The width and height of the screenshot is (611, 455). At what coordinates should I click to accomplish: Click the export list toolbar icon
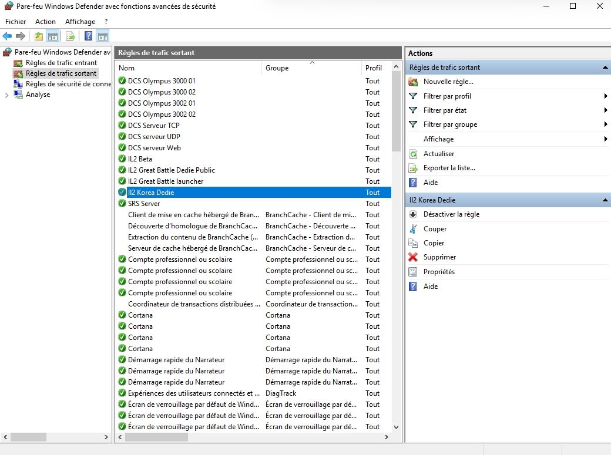pyautogui.click(x=70, y=36)
